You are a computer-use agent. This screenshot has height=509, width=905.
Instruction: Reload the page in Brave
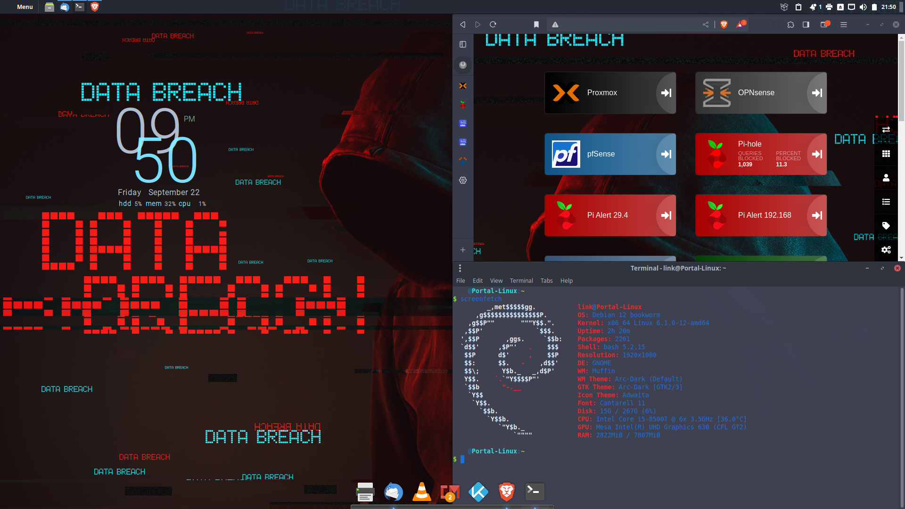click(x=493, y=25)
